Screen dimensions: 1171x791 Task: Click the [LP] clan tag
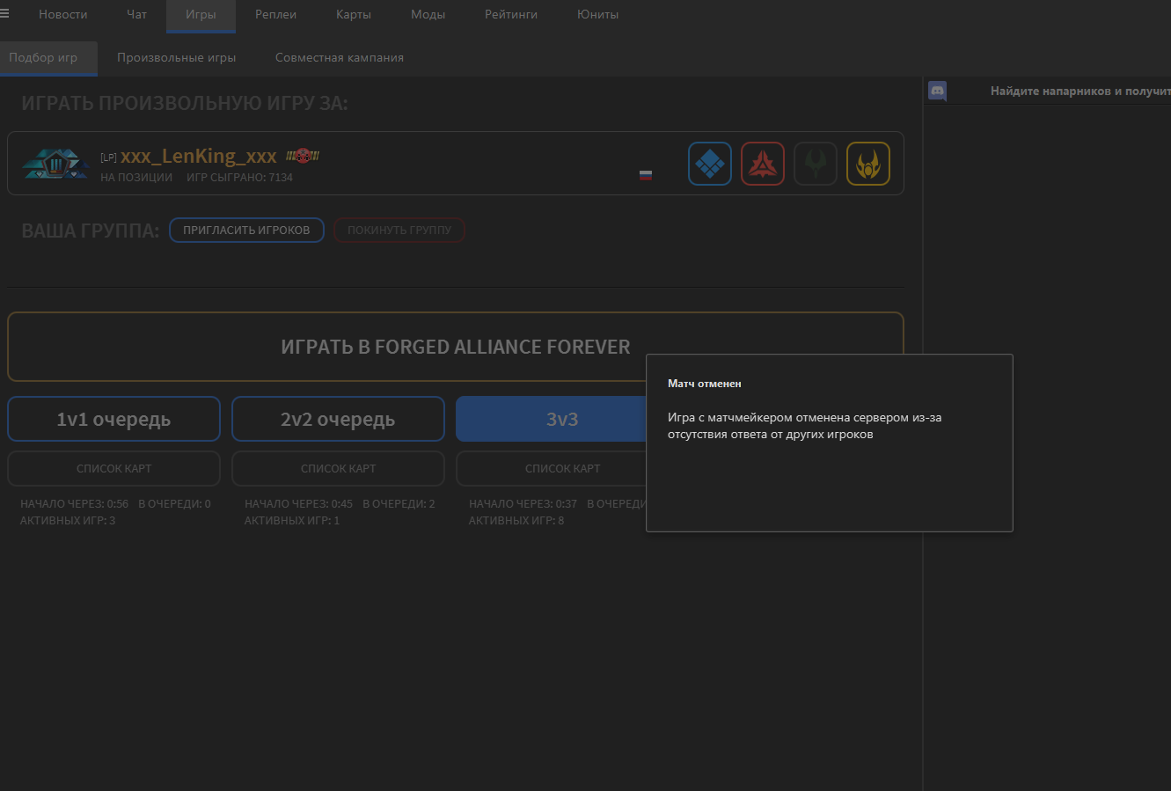pos(108,157)
